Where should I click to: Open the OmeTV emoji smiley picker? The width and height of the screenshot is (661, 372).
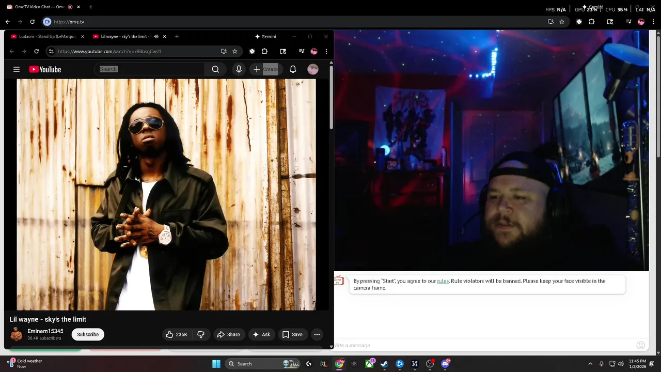[641, 345]
